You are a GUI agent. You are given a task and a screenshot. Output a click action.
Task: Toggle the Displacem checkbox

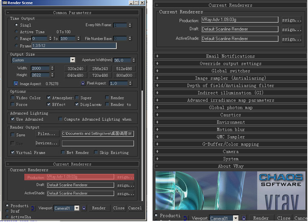coord(77,104)
